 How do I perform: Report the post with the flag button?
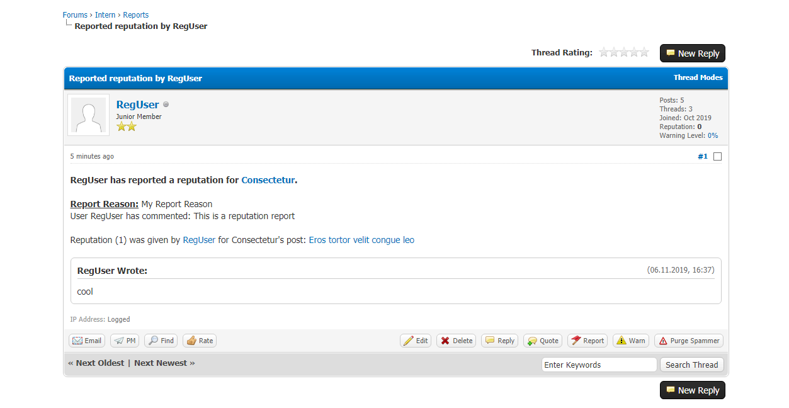coord(587,341)
